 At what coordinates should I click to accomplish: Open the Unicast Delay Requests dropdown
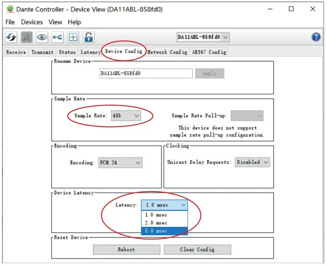click(x=253, y=162)
